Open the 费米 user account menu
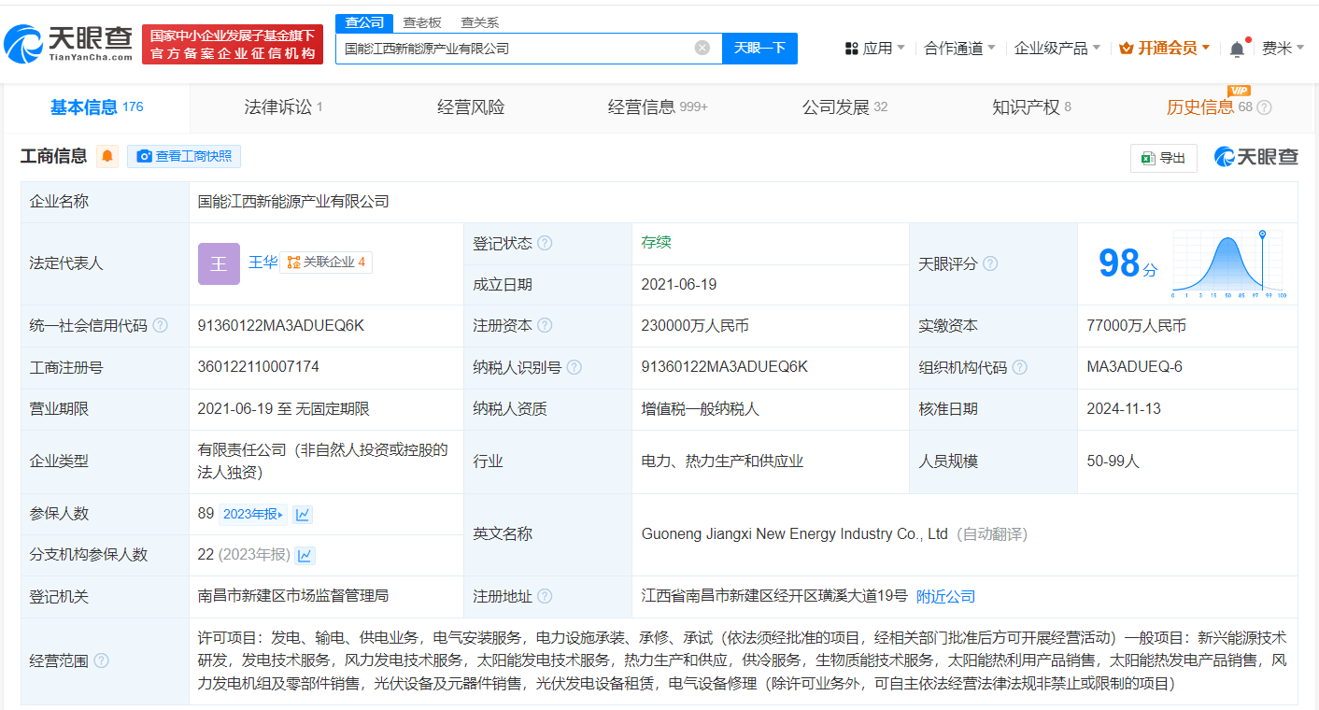Viewport: 1319px width, 710px height. pyautogui.click(x=1283, y=49)
